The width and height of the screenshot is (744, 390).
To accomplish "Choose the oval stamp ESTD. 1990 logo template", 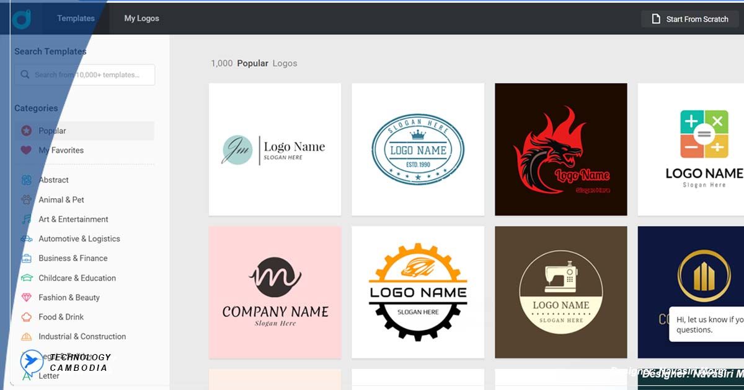I will click(418, 149).
